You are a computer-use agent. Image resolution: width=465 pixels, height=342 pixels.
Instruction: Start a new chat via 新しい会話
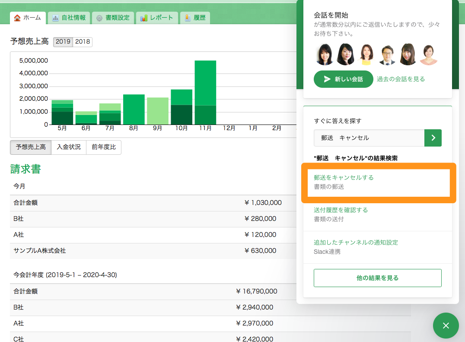tap(343, 79)
